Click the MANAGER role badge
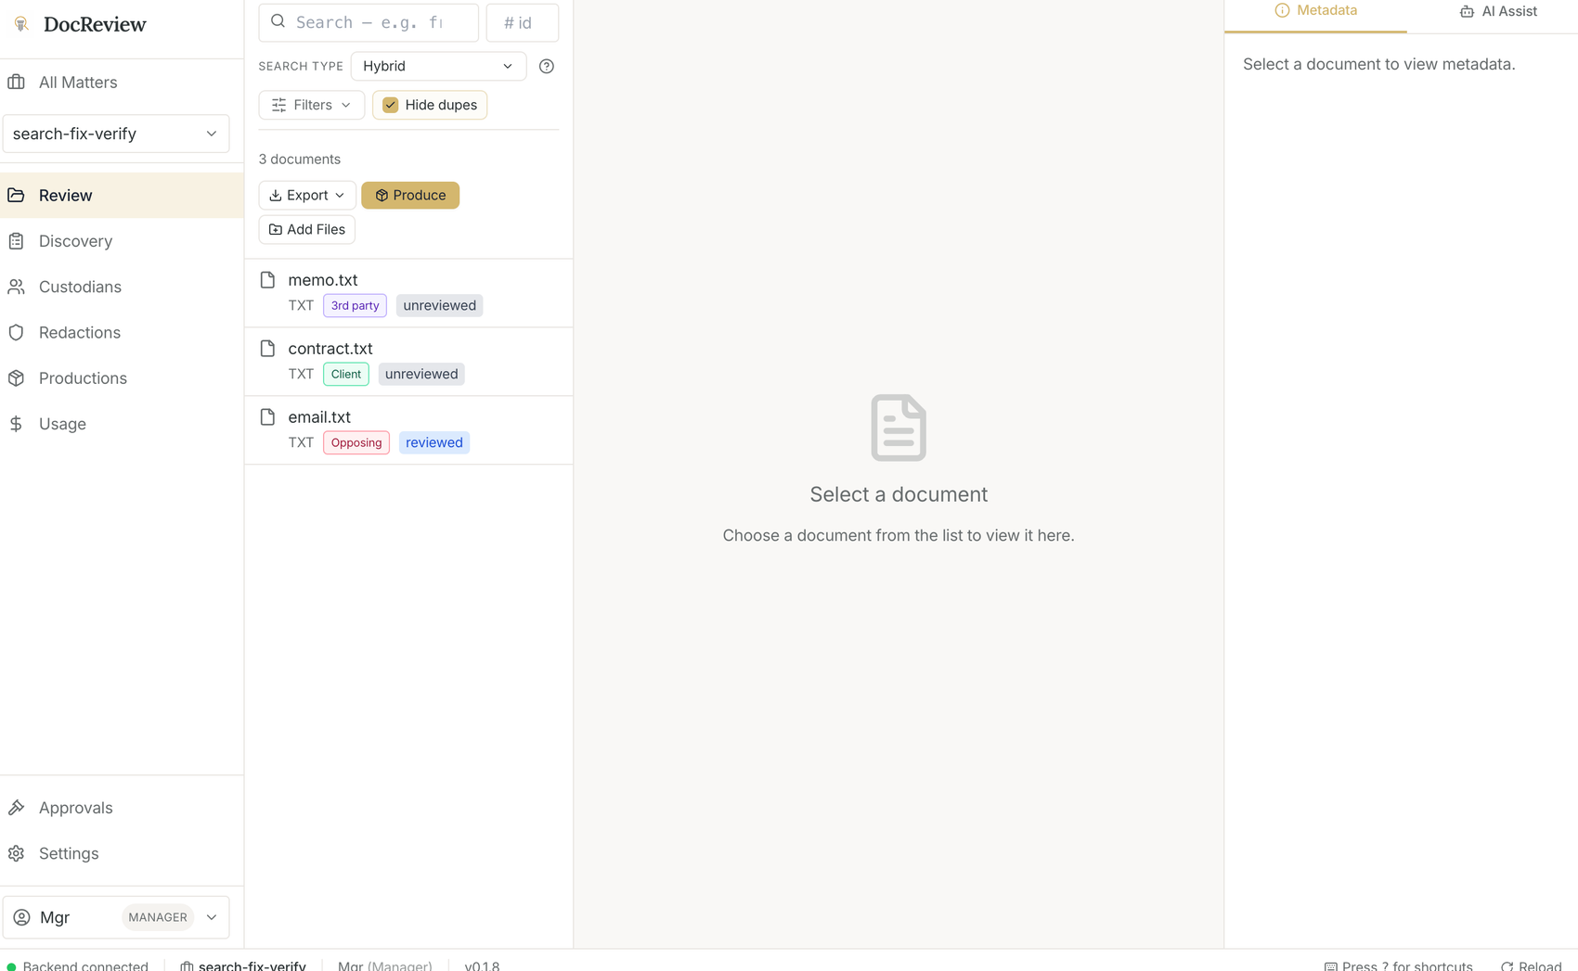Screen dimensions: 1578x971 coord(158,917)
